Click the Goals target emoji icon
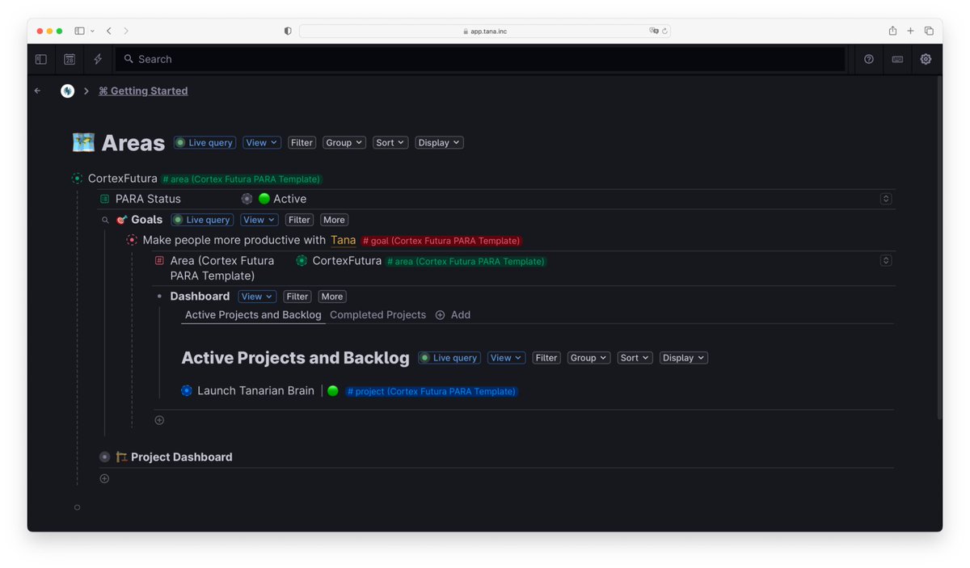Screen dimensions: 970x568 pos(122,220)
